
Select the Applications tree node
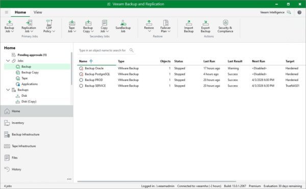[30, 84]
